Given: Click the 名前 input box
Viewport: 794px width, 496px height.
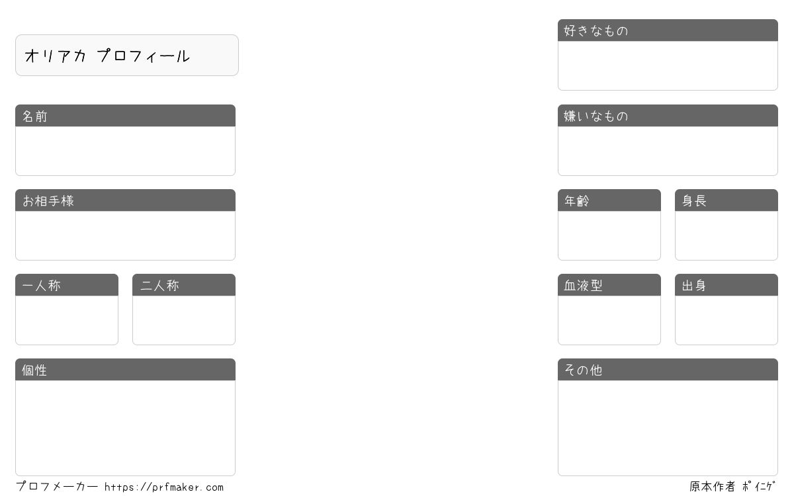Looking at the screenshot, I should coord(125,151).
